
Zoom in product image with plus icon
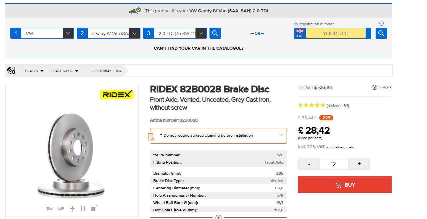[72, 209]
